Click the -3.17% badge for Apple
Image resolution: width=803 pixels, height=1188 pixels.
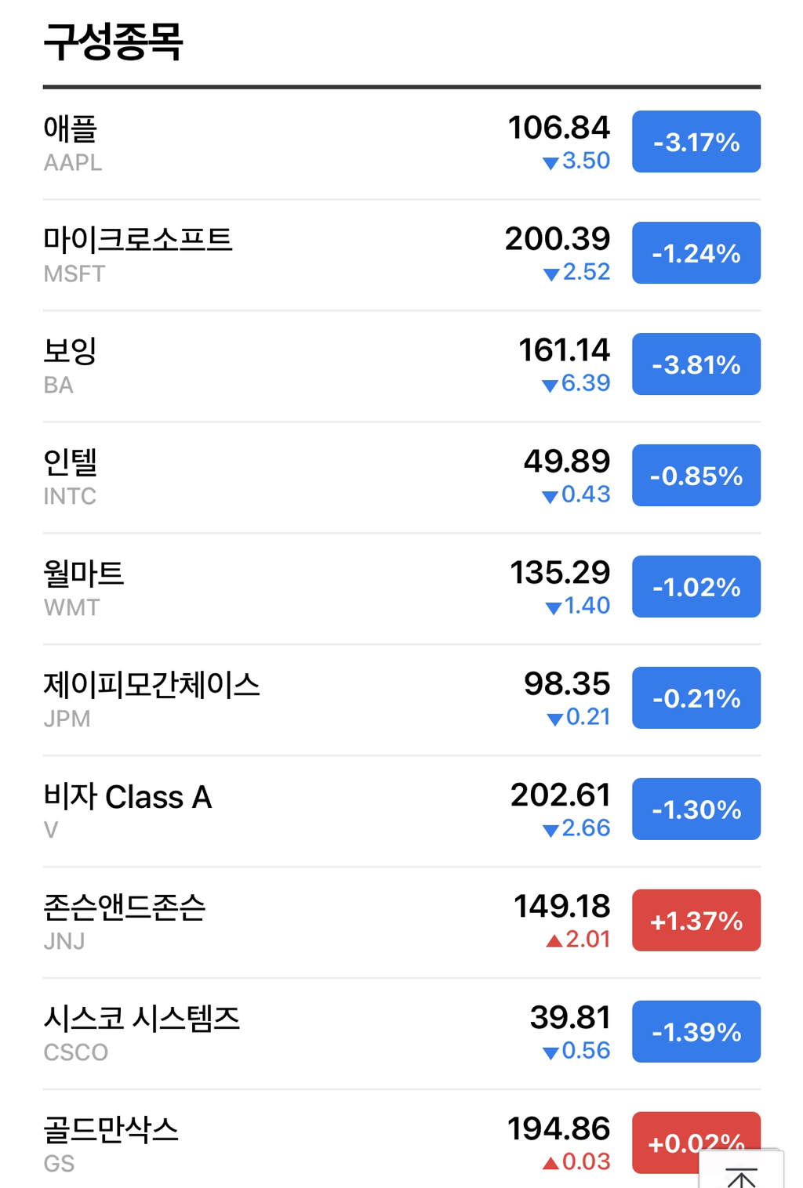pos(696,142)
